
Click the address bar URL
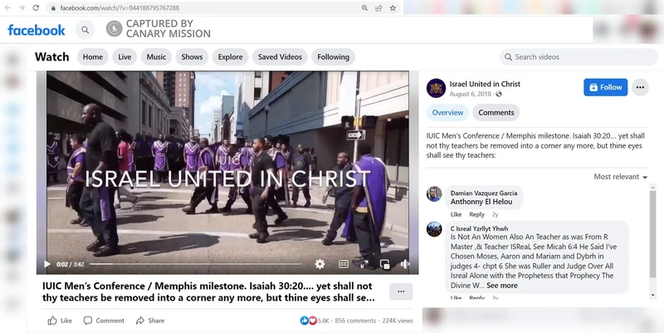click(x=120, y=8)
